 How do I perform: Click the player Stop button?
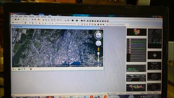(33, 23)
